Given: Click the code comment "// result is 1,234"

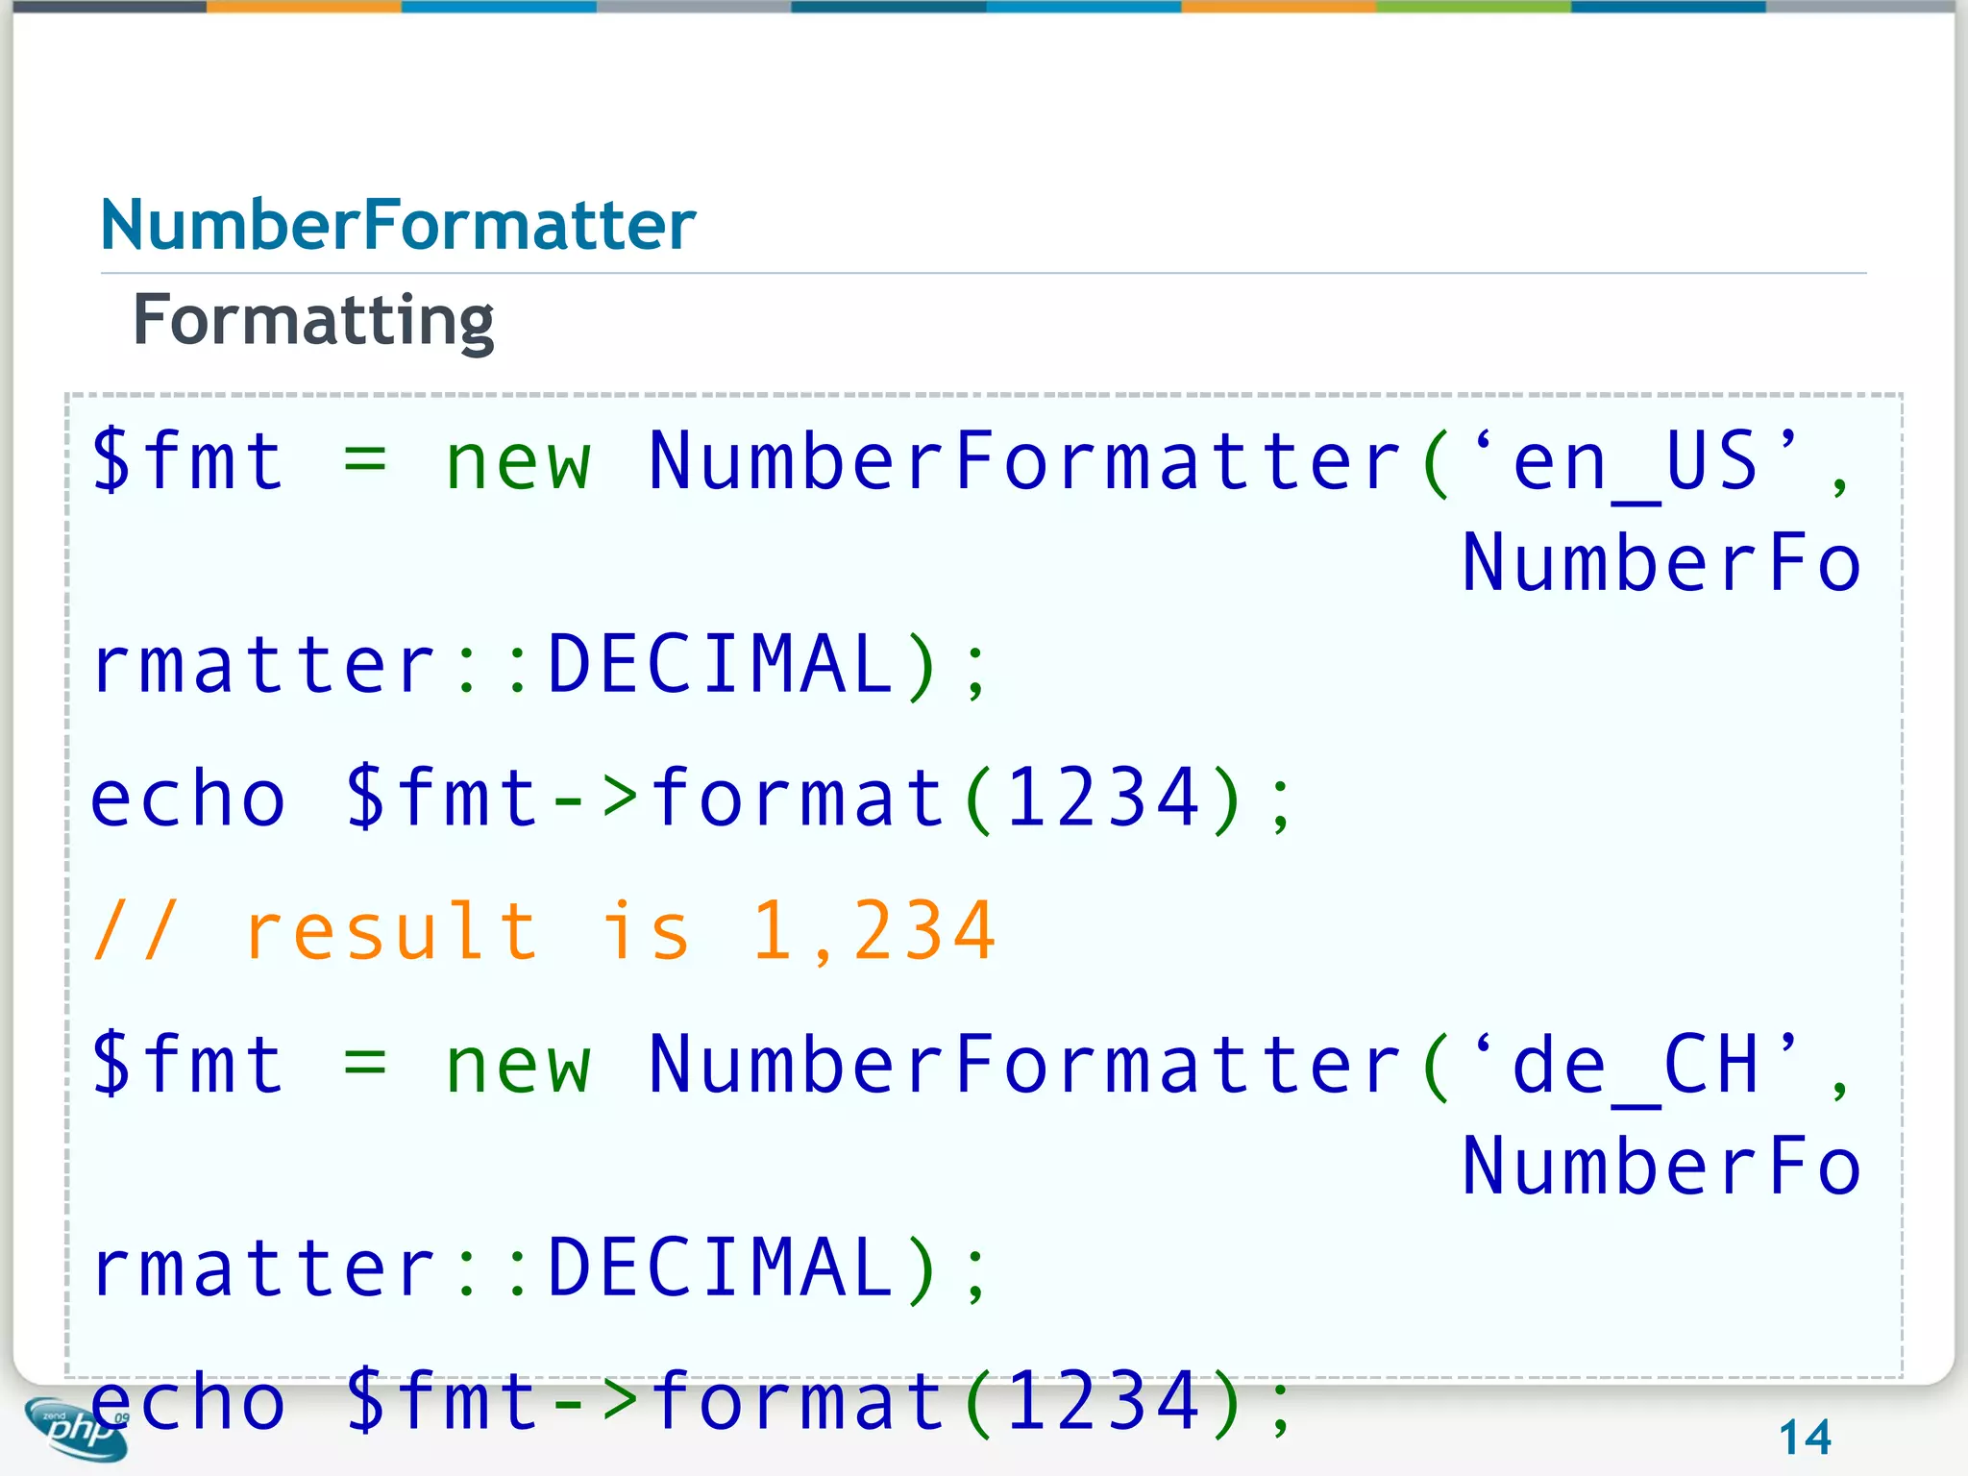Looking at the screenshot, I should click(544, 931).
